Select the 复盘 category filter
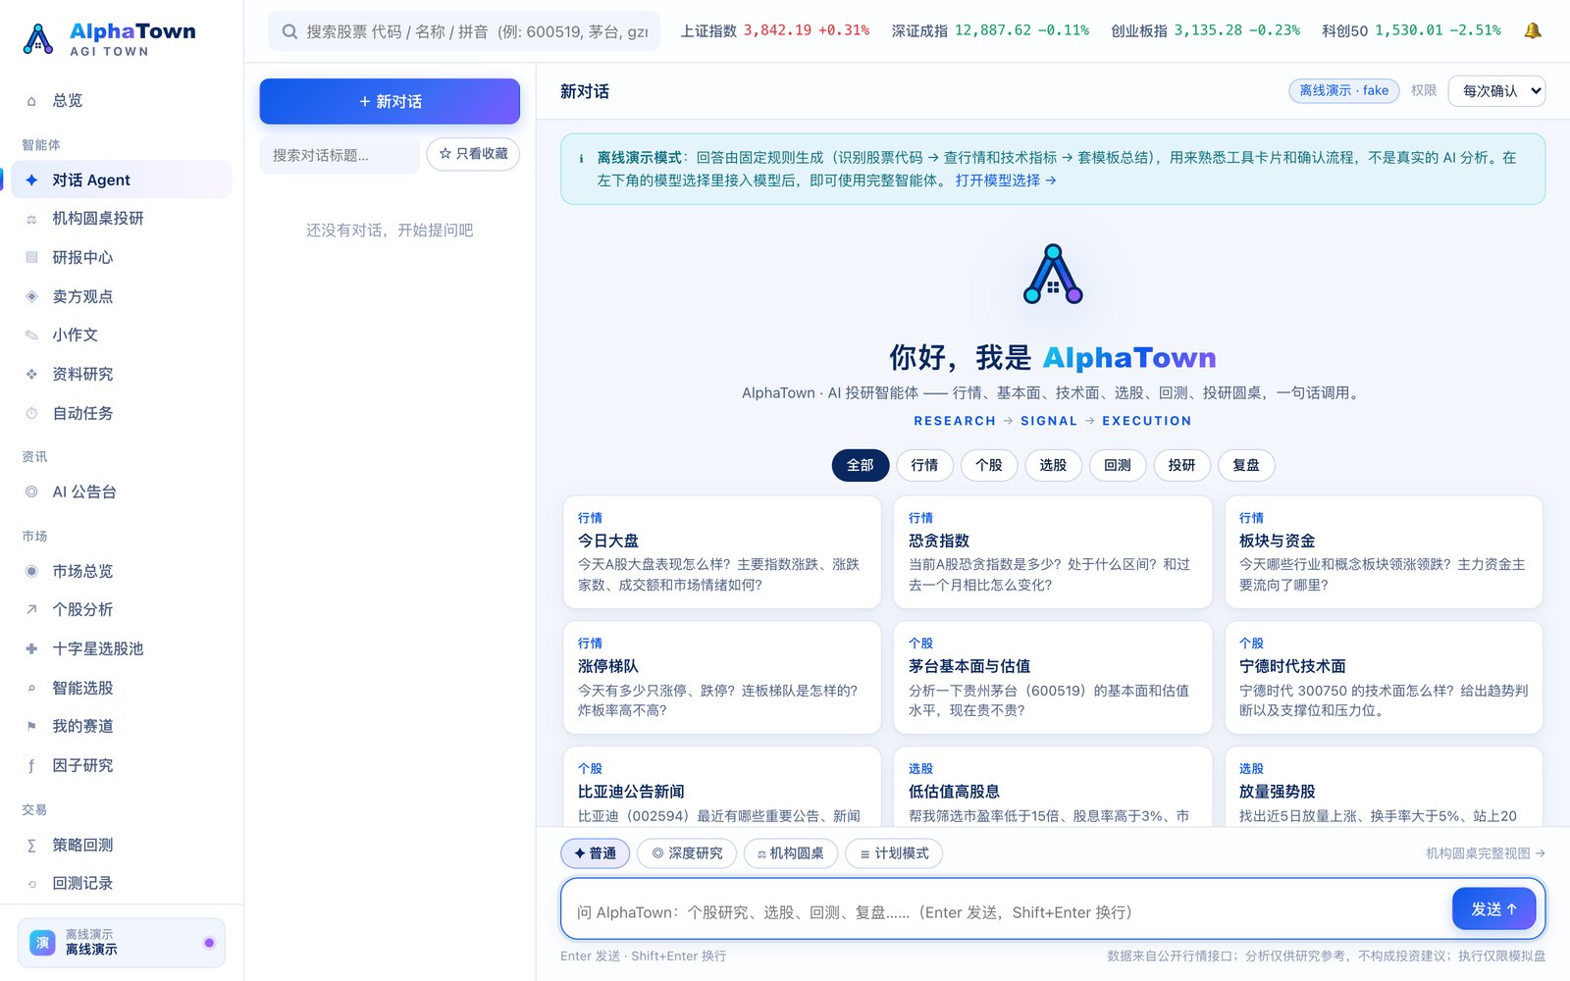1570x981 pixels. coord(1246,465)
